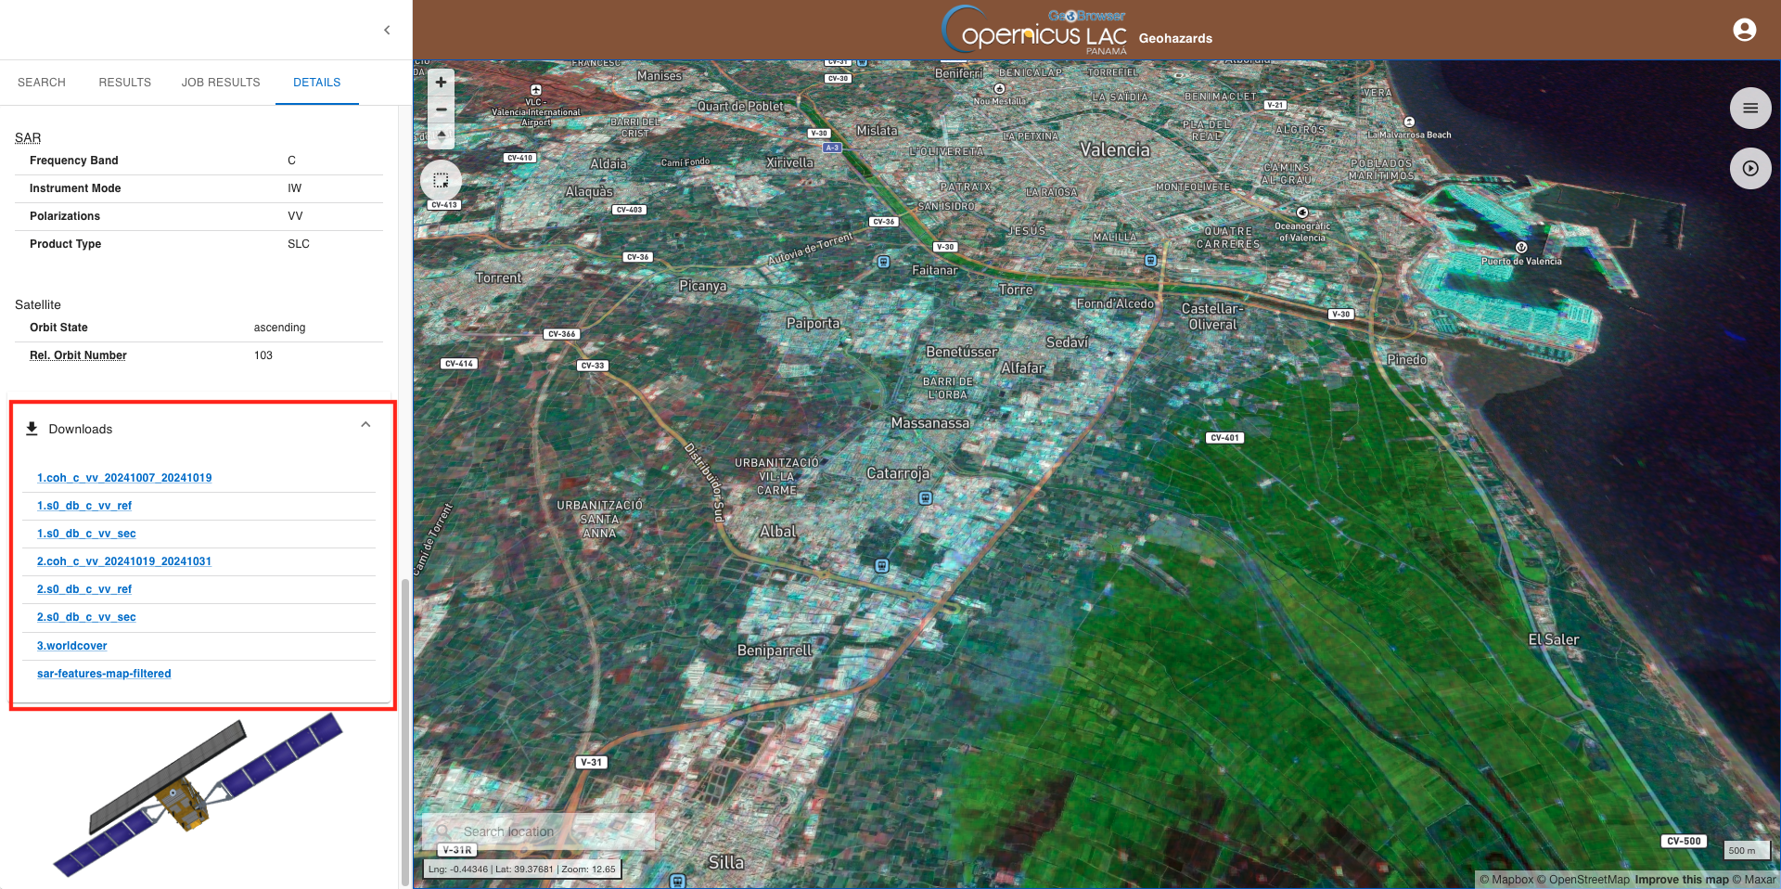The height and width of the screenshot is (889, 1781).
Task: Open the user account profile
Action: point(1744,31)
